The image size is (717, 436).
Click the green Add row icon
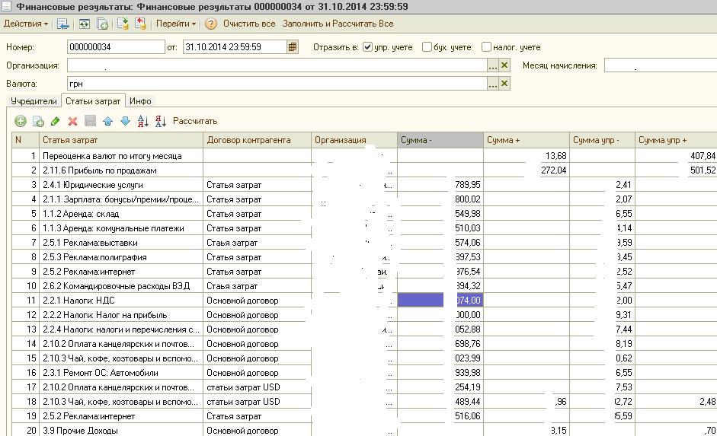tap(21, 121)
